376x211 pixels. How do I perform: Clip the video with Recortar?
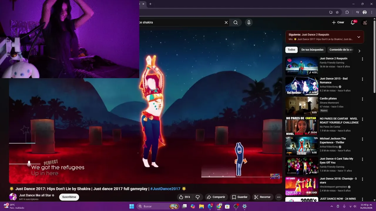pos(262,197)
